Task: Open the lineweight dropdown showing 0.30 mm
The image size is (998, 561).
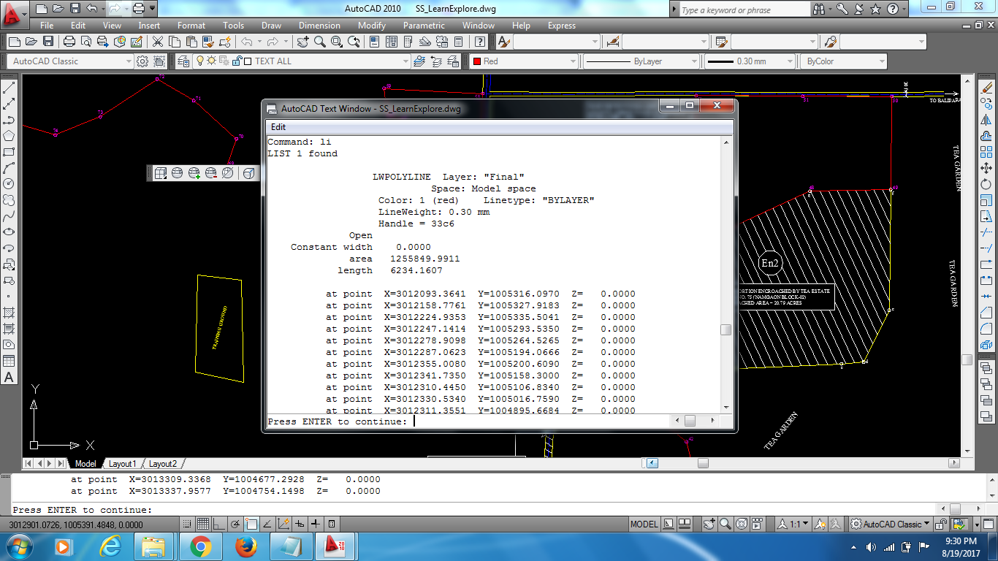Action: [791, 61]
